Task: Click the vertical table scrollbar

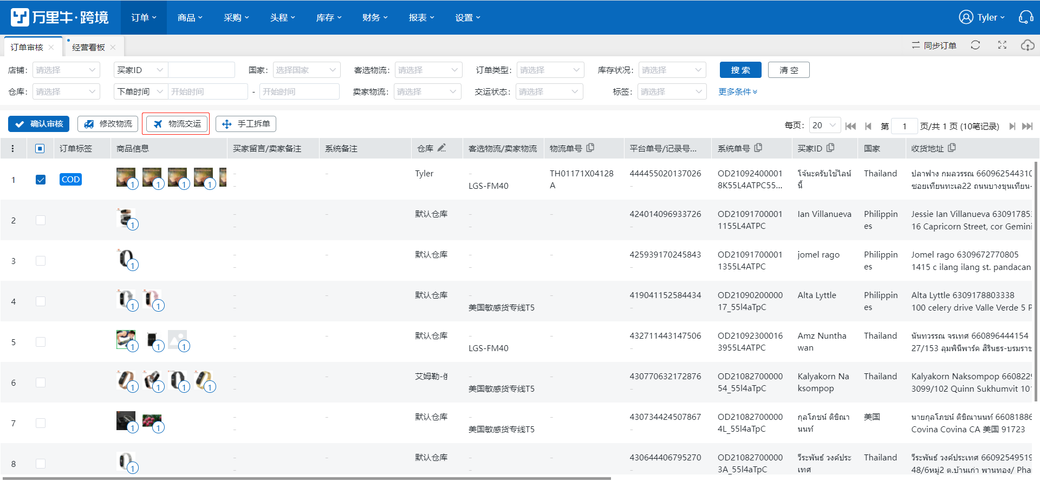Action: pos(1037,281)
